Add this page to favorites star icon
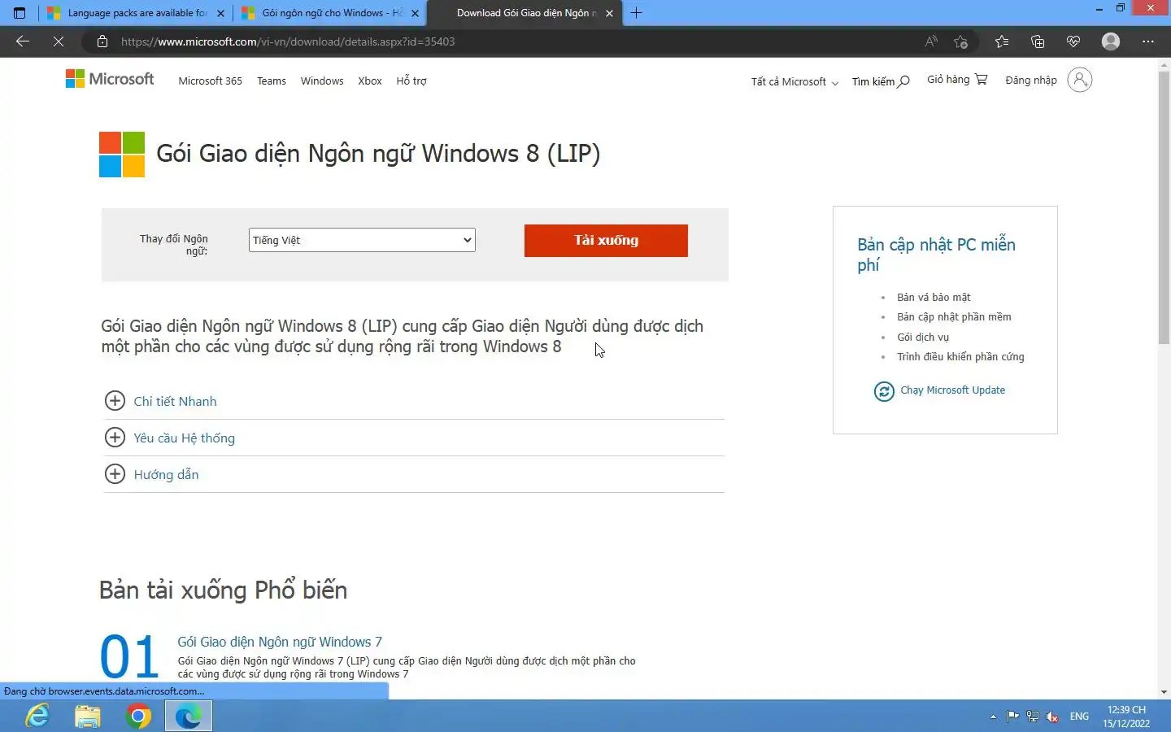 (960, 41)
